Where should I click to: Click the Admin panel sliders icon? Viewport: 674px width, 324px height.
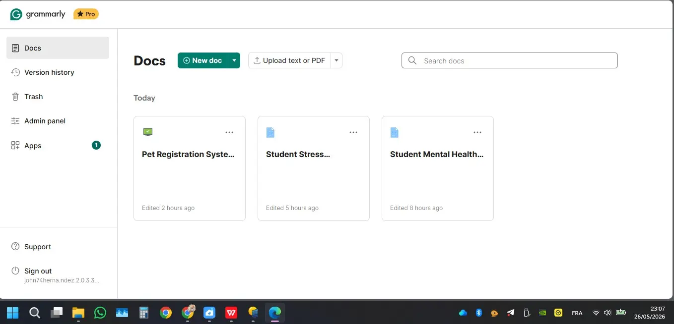click(15, 121)
